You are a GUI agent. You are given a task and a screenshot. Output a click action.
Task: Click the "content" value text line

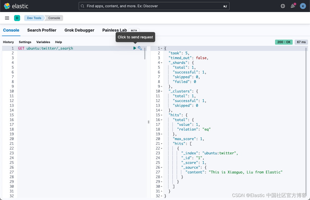coord(234,172)
